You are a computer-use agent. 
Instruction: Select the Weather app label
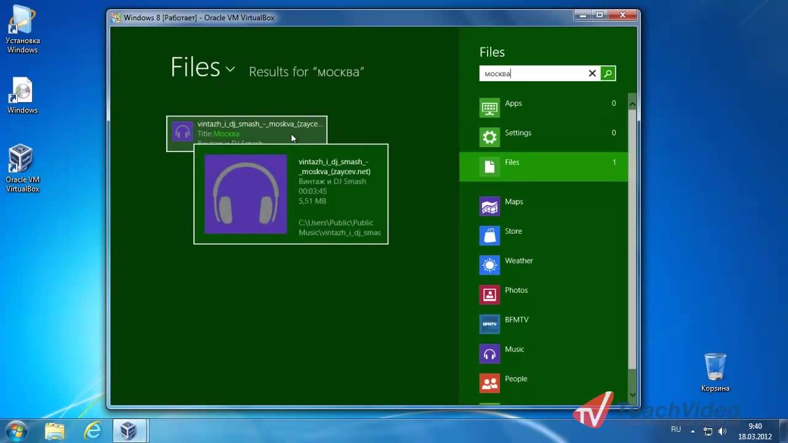pyautogui.click(x=519, y=261)
